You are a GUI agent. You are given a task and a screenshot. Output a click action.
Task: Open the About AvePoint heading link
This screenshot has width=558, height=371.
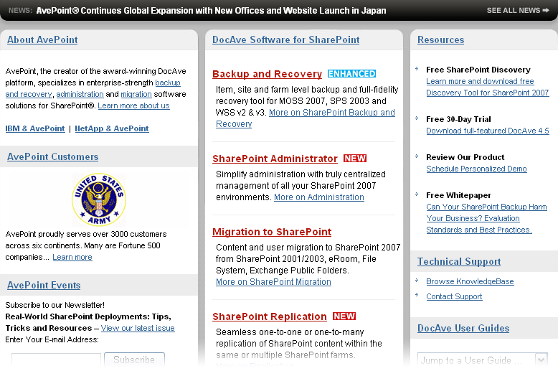coord(42,40)
